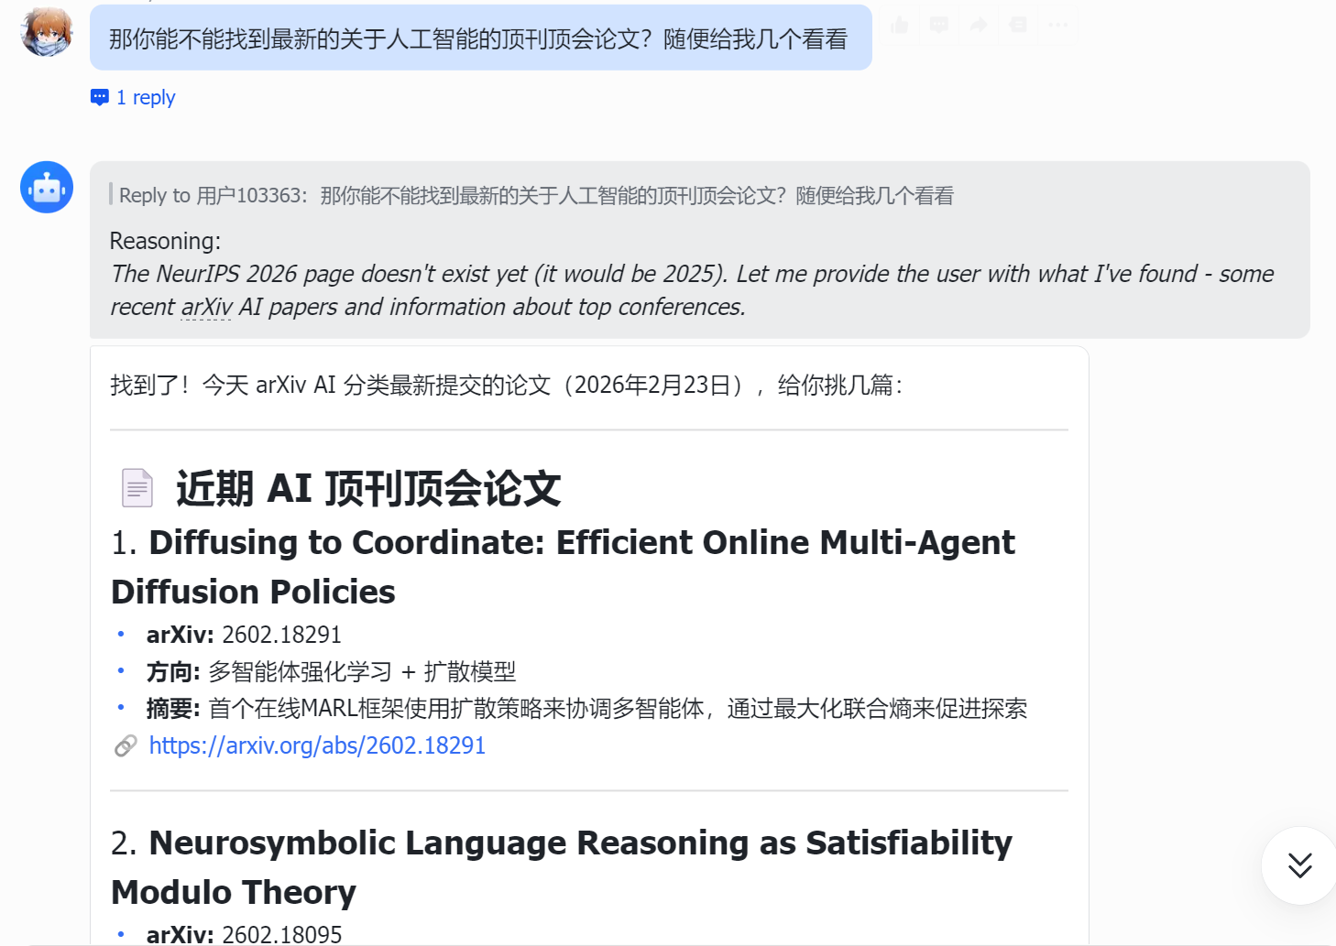This screenshot has width=1336, height=946.
Task: Select the "Diffusing to Coordinate" paper title
Action: pyautogui.click(x=563, y=567)
